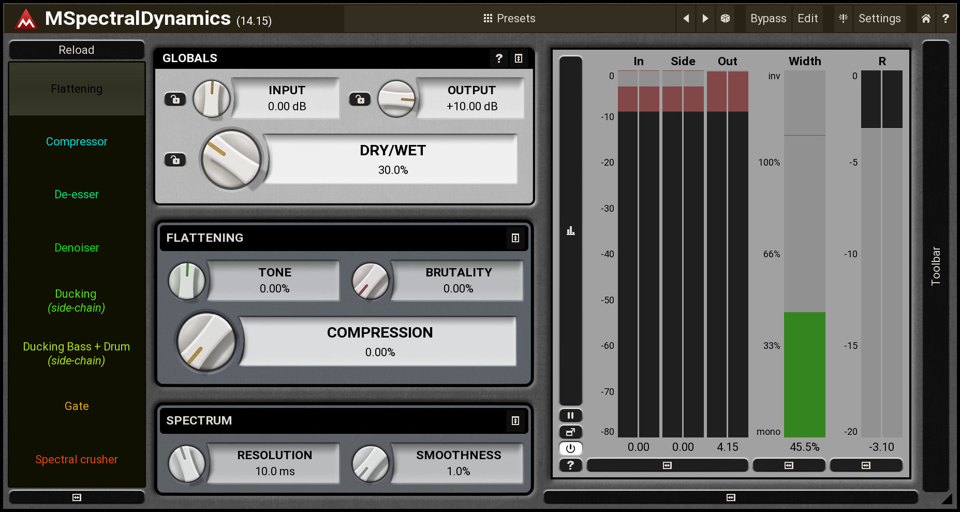Collapse the Flattening panel
The width and height of the screenshot is (960, 512).
(x=515, y=238)
